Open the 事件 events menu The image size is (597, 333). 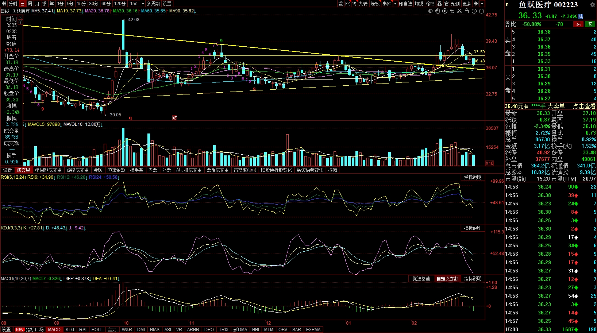coord(387,4)
